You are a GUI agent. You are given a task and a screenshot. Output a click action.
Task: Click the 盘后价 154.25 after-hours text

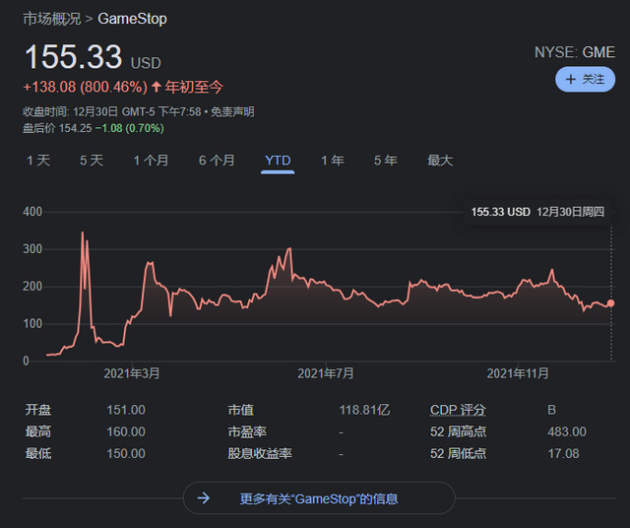(x=57, y=128)
